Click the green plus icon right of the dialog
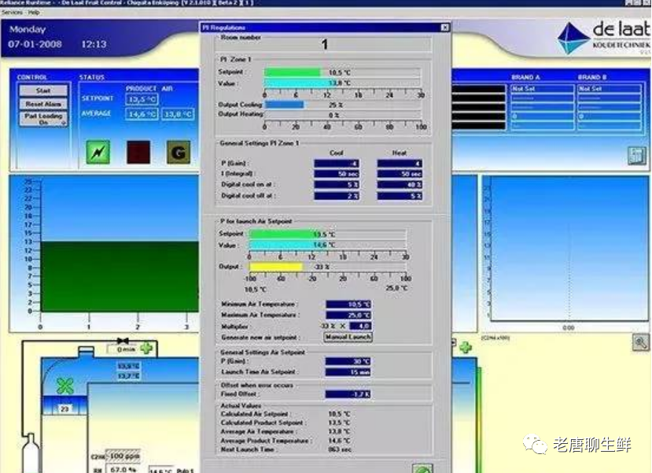 click(466, 347)
